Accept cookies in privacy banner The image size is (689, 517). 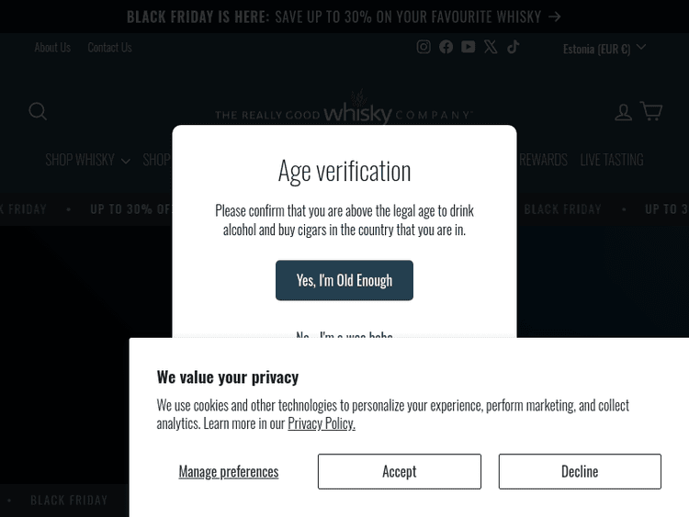click(x=400, y=471)
